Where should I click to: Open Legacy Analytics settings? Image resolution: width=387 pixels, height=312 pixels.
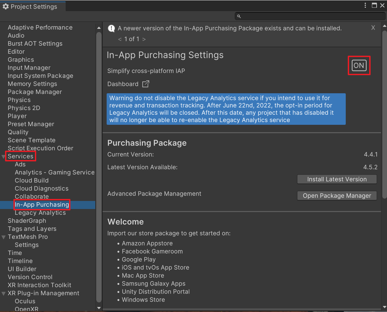pyautogui.click(x=40, y=213)
